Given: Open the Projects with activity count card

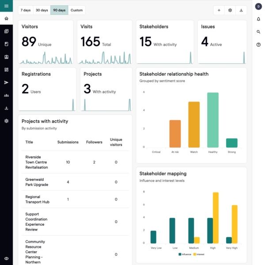Looking at the screenshot, I should 106,89.
